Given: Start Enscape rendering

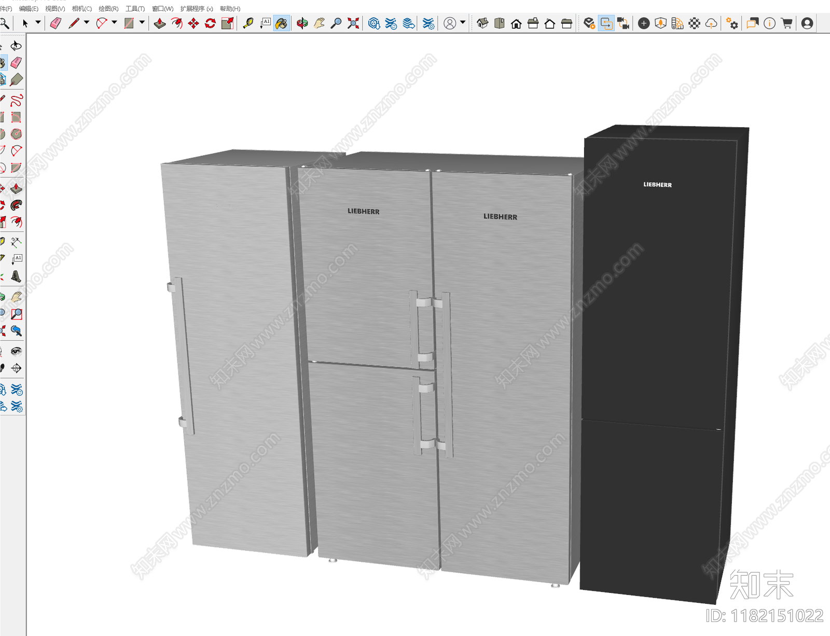Looking at the screenshot, I should (589, 23).
